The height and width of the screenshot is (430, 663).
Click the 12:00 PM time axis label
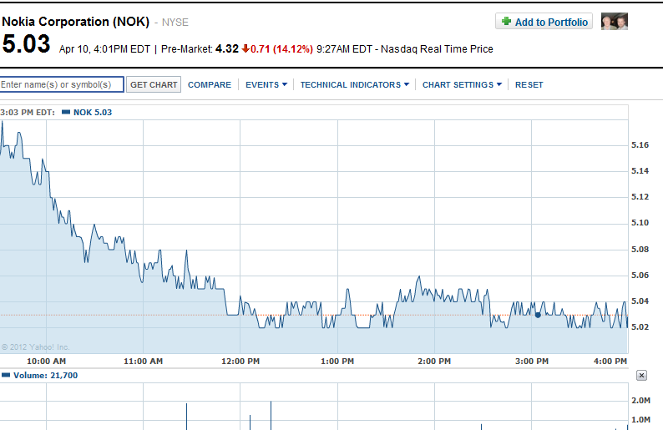(x=240, y=361)
